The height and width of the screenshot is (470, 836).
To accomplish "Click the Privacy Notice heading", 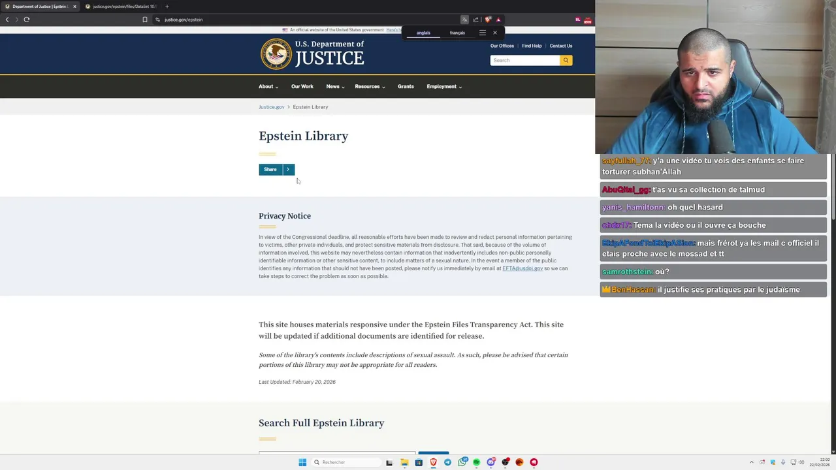I will pyautogui.click(x=285, y=216).
